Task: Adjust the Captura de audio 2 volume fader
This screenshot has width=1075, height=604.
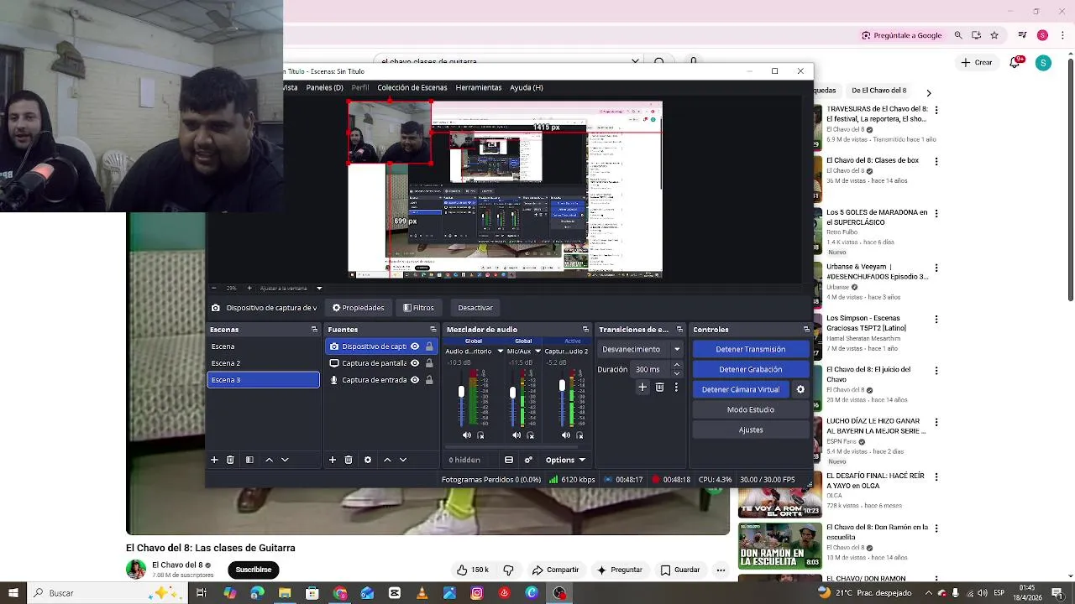Action: [x=562, y=386]
